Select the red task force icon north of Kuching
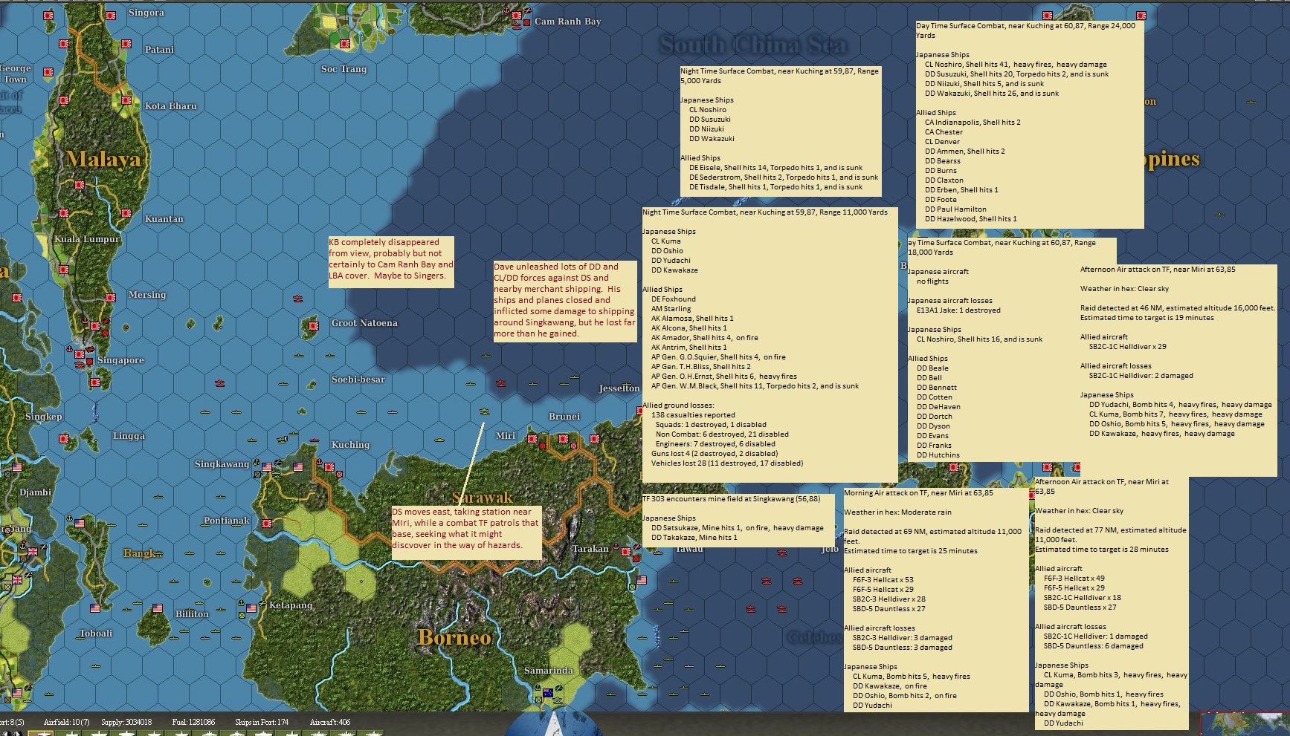Screen dimensions: 1290x736 pyautogui.click(x=315, y=441)
